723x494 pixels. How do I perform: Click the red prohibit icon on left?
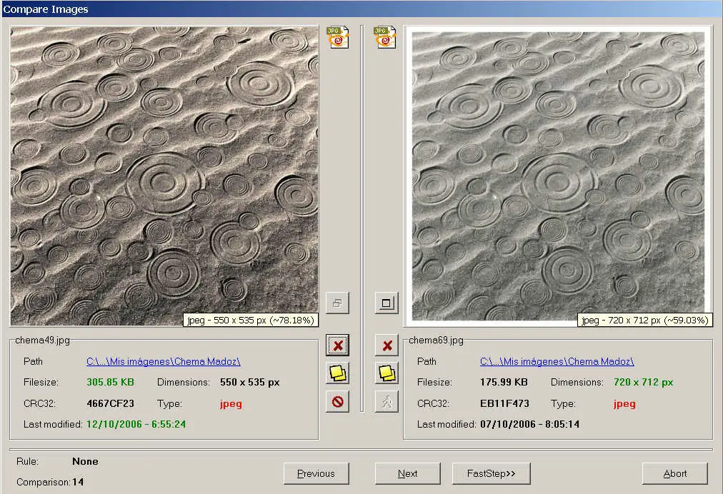click(x=338, y=401)
